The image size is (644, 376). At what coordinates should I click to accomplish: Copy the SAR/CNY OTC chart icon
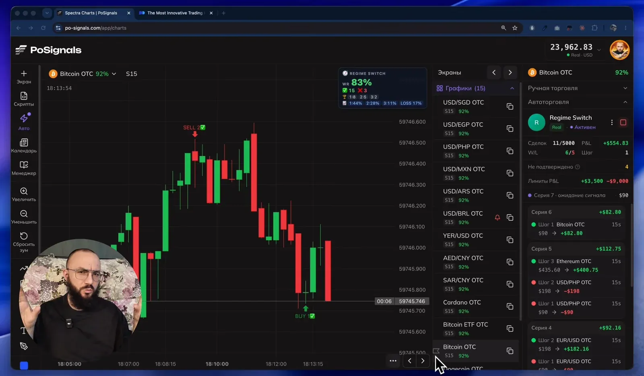[510, 284]
